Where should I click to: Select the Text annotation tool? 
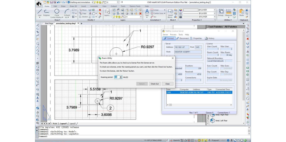[147, 12]
